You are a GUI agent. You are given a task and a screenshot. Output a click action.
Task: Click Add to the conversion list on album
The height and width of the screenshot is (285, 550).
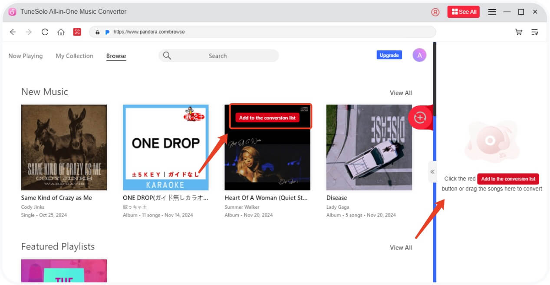click(267, 118)
